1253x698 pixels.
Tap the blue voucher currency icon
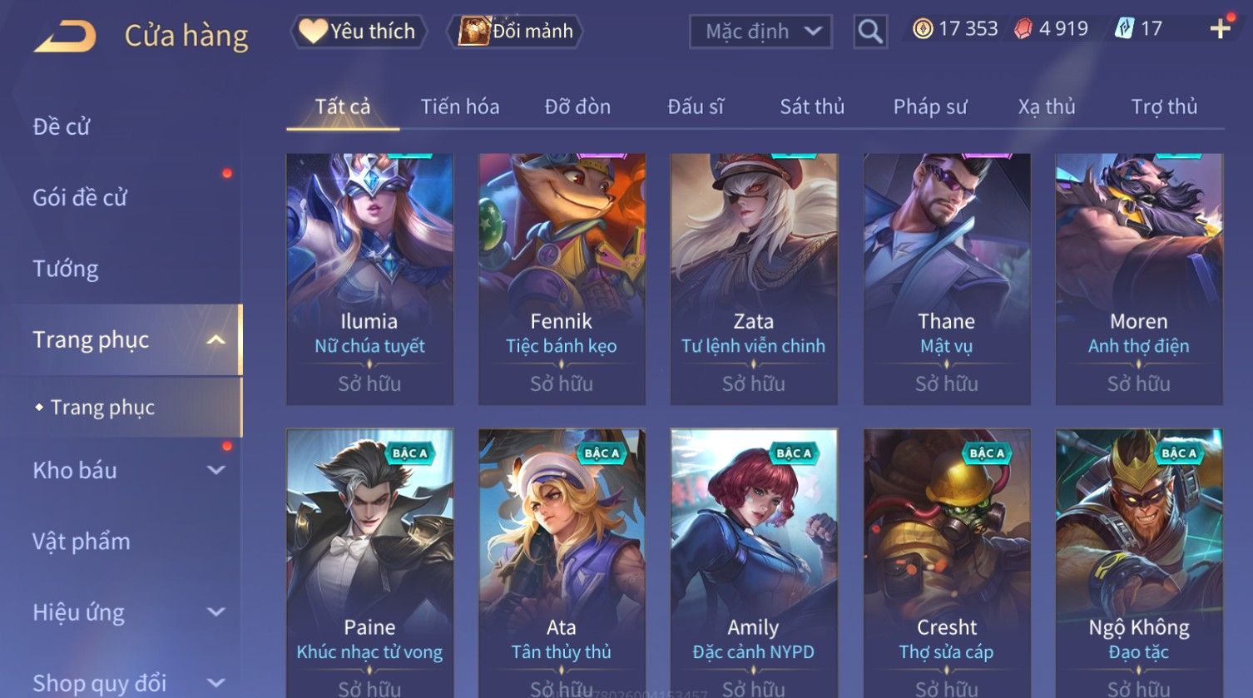point(1124,29)
